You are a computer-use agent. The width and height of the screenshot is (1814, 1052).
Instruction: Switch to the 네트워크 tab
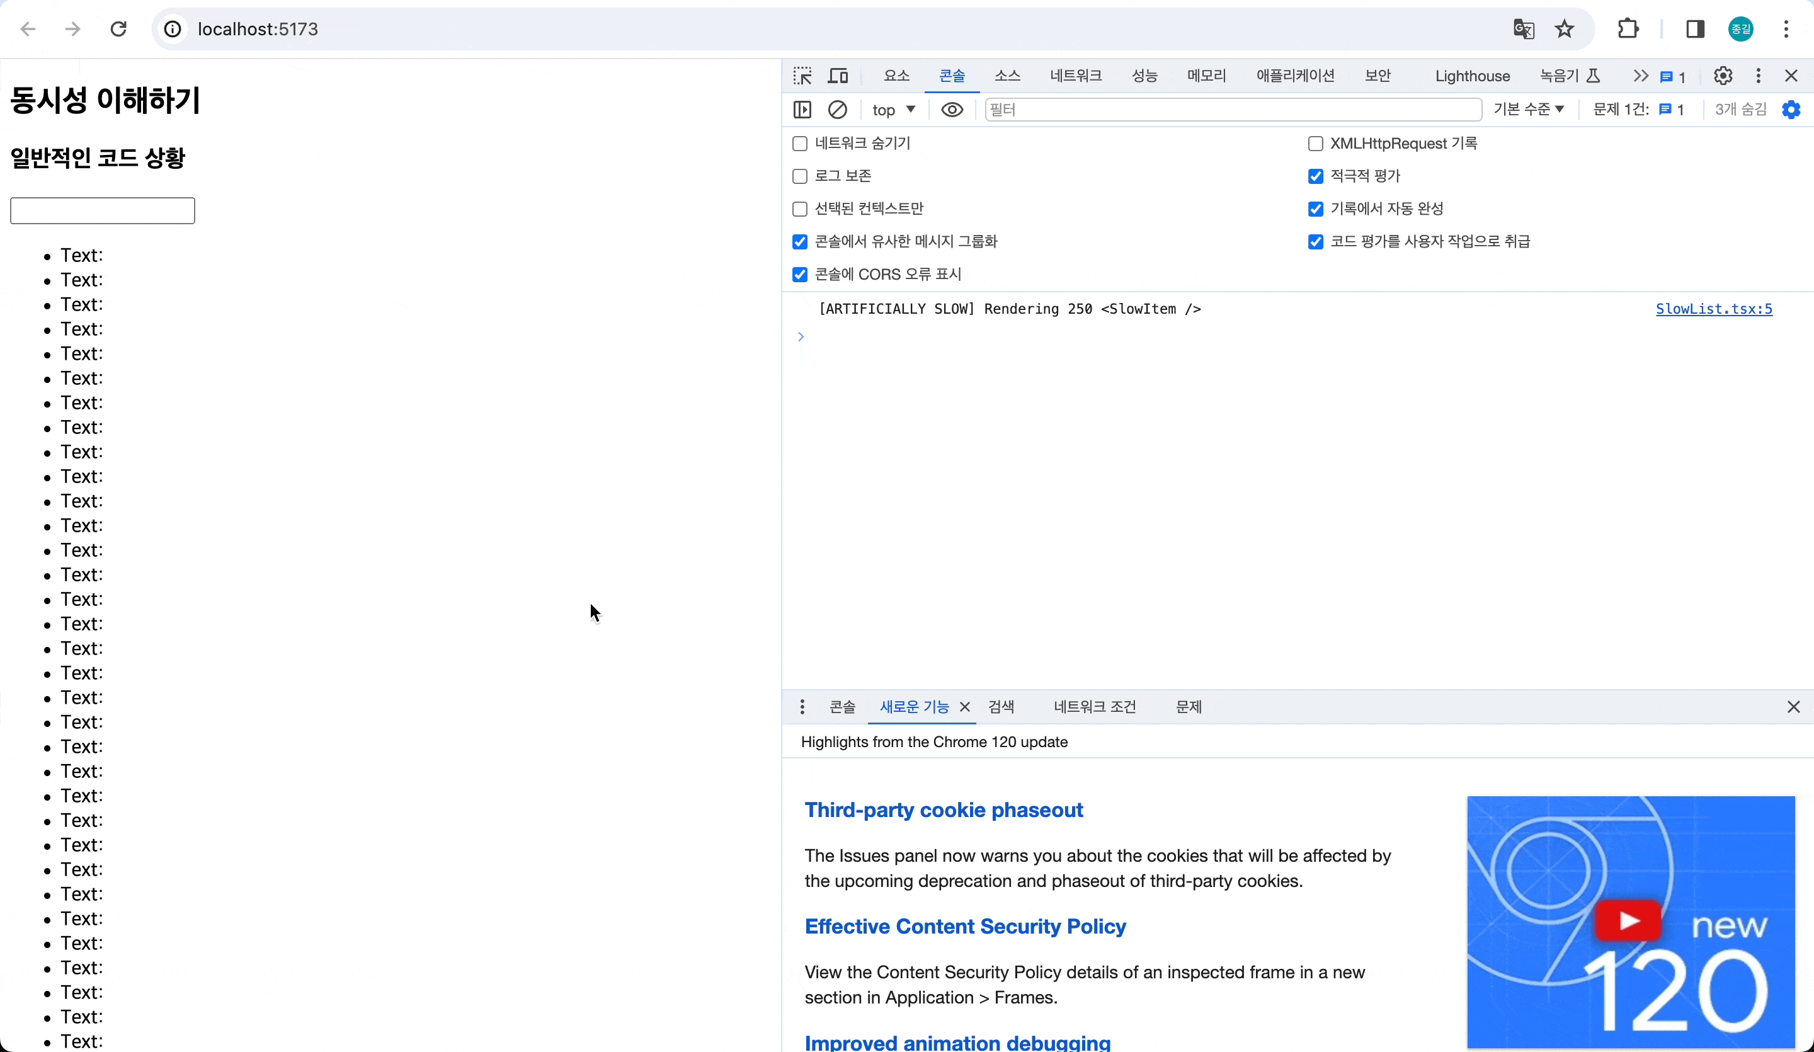pos(1074,75)
